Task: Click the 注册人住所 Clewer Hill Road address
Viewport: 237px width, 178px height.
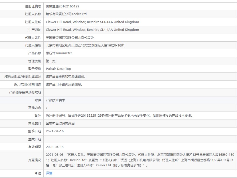Action: (x=92, y=22)
